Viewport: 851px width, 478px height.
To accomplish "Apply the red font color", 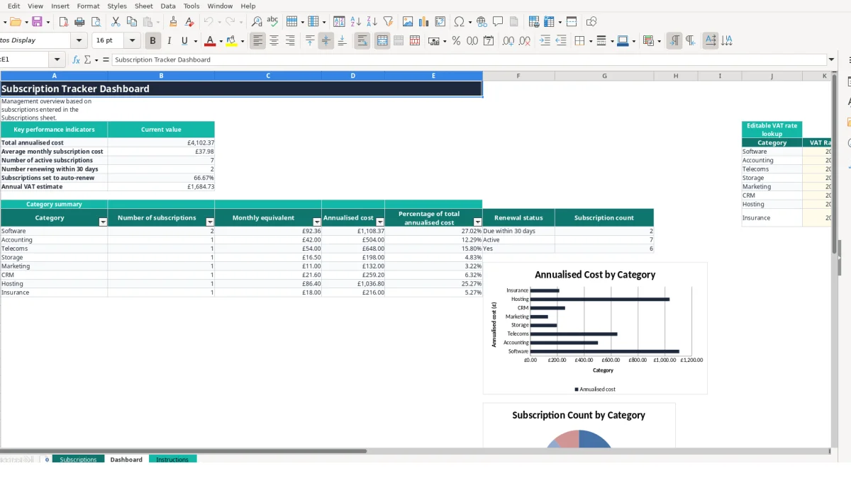I will point(210,41).
